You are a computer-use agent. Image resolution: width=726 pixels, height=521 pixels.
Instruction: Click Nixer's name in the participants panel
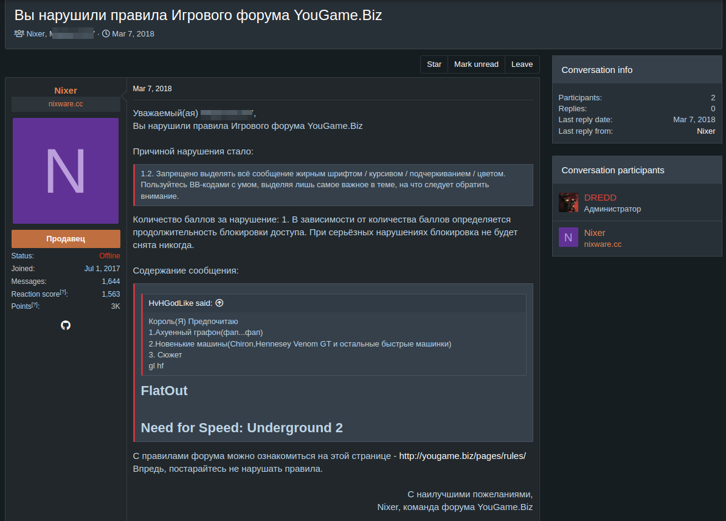tap(595, 233)
